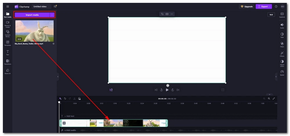Open the Your media tab
The width and height of the screenshot is (290, 136).
tap(8, 15)
